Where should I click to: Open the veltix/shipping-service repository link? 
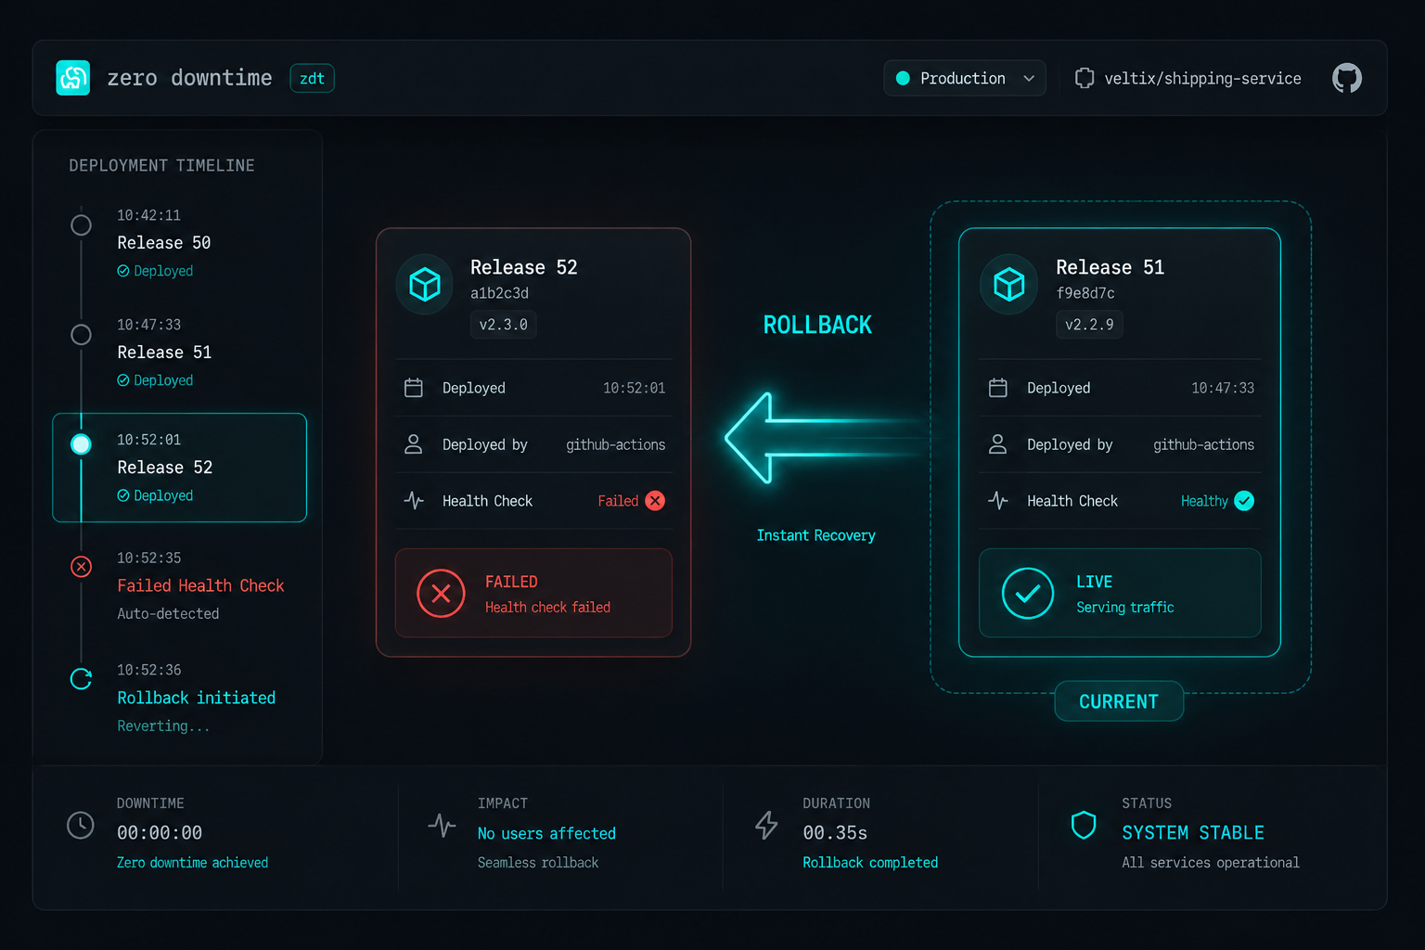coord(1202,78)
